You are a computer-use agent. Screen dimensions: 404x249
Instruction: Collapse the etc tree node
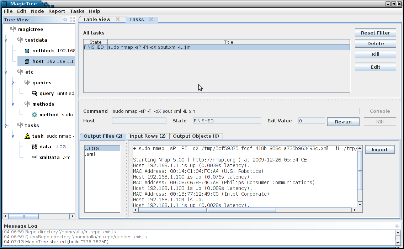point(6,72)
